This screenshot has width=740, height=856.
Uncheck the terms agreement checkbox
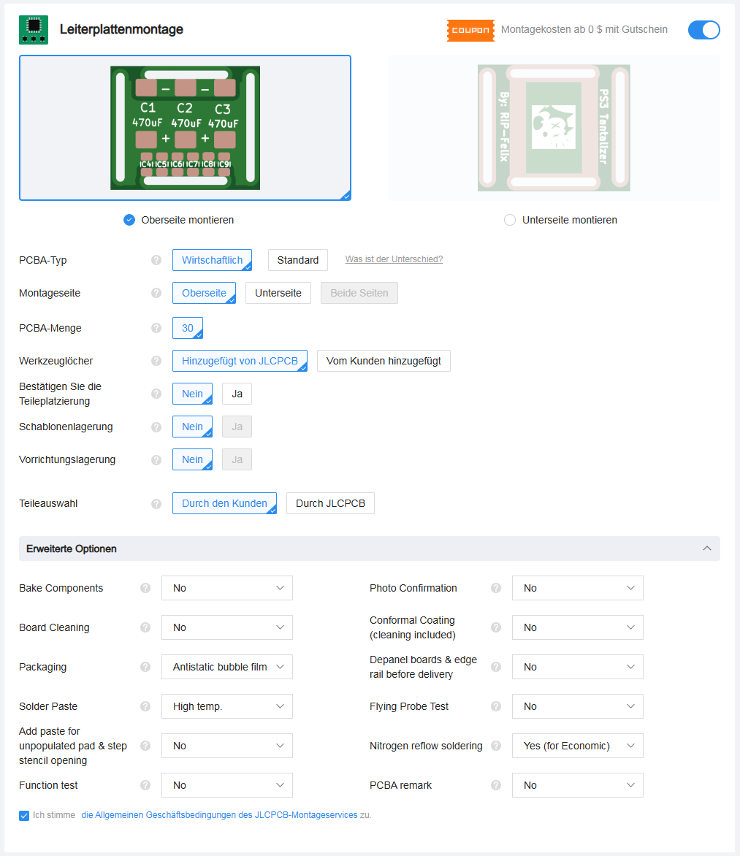25,815
